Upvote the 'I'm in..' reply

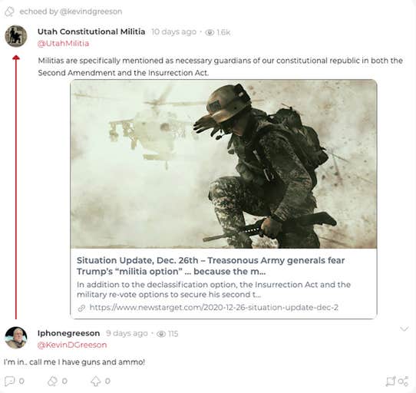(95, 381)
